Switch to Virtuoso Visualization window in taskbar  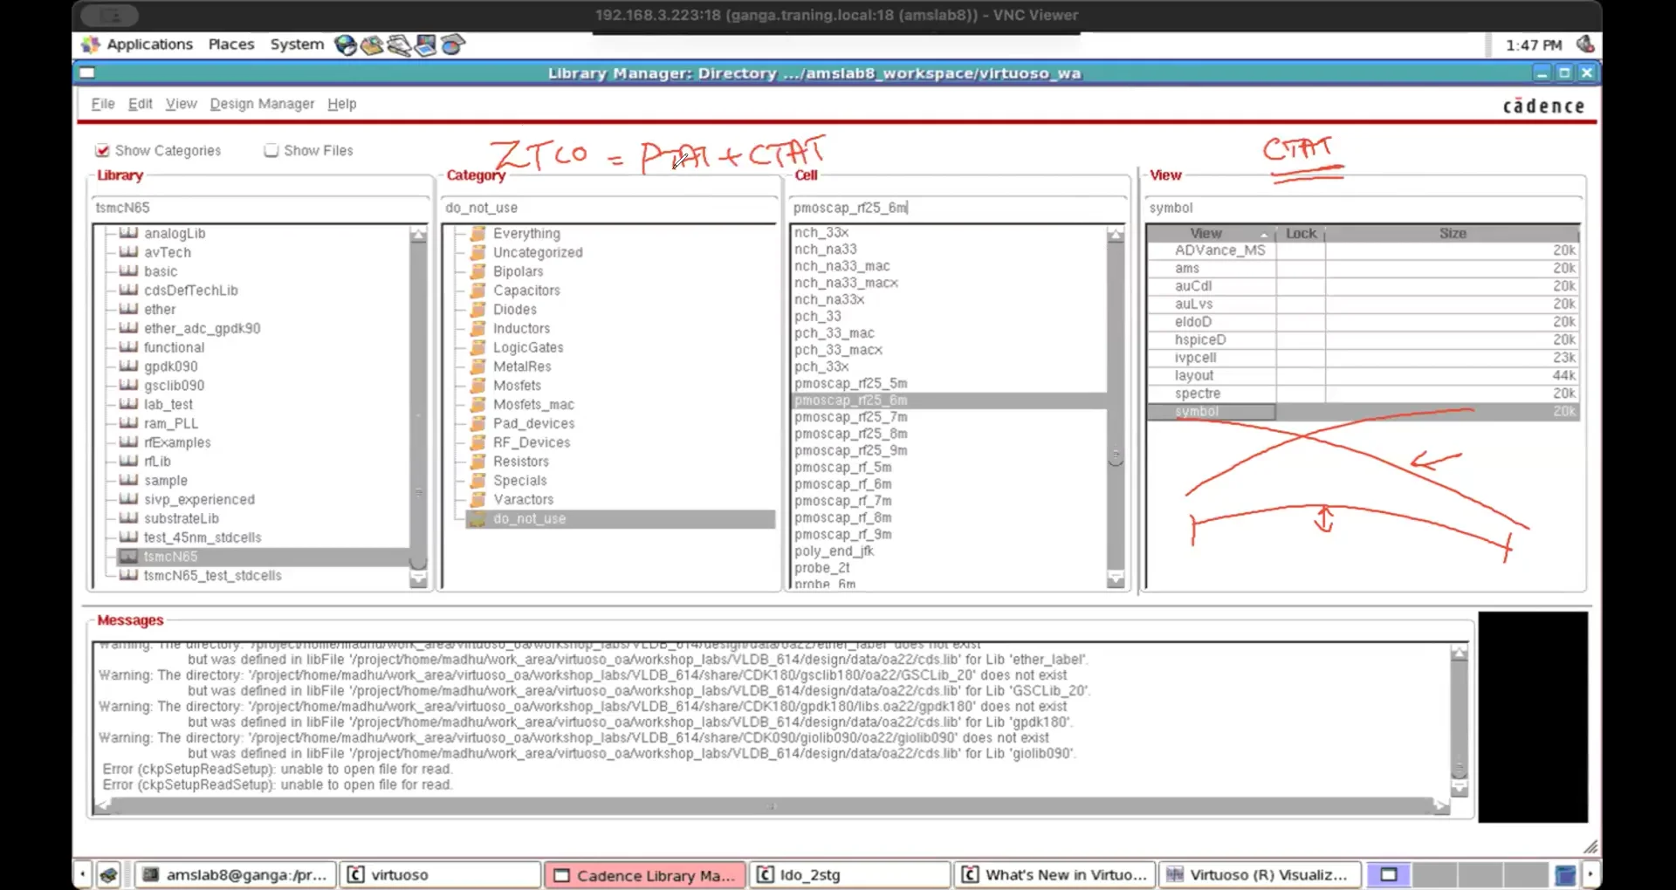click(1260, 874)
